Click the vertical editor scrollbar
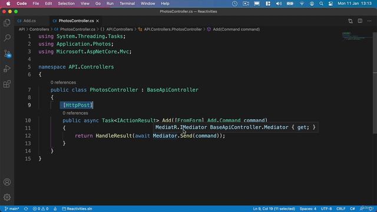This screenshot has height=212, width=377. [375, 83]
